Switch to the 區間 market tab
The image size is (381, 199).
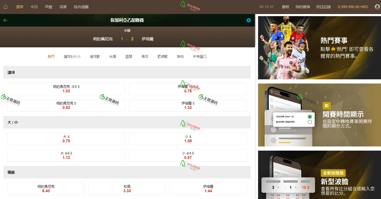point(129,56)
